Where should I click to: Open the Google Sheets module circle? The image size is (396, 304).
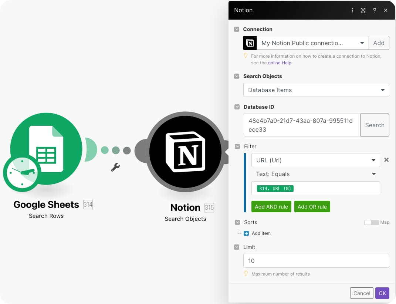(46, 149)
